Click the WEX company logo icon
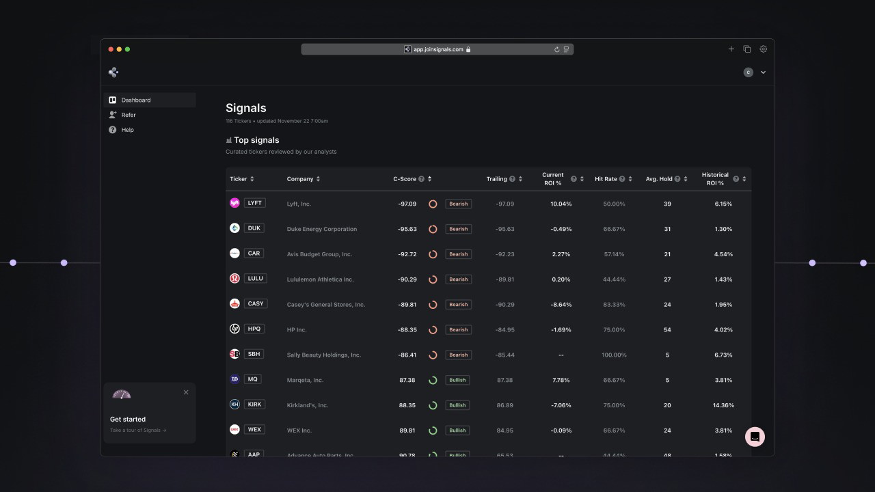Screen dimensions: 875x492 tap(234, 430)
